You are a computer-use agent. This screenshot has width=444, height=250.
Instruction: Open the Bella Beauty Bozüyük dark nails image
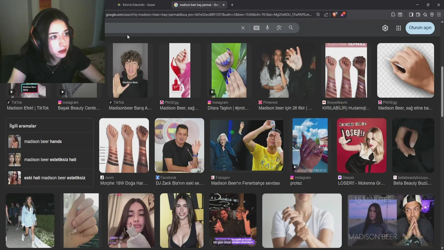click(x=413, y=145)
